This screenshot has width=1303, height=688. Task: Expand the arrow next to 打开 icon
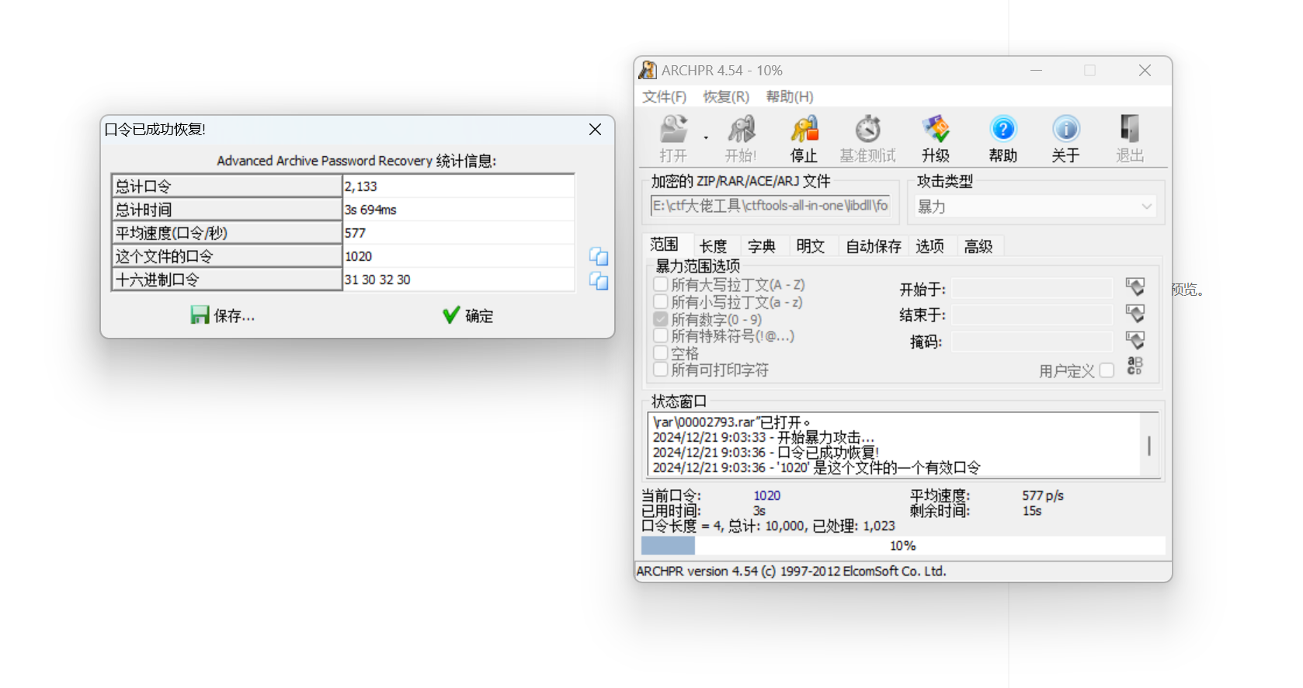[706, 138]
